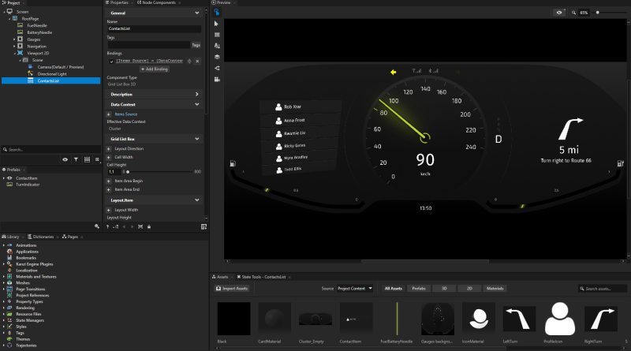Click the layers tool icon in Preview toolbar

(x=217, y=57)
